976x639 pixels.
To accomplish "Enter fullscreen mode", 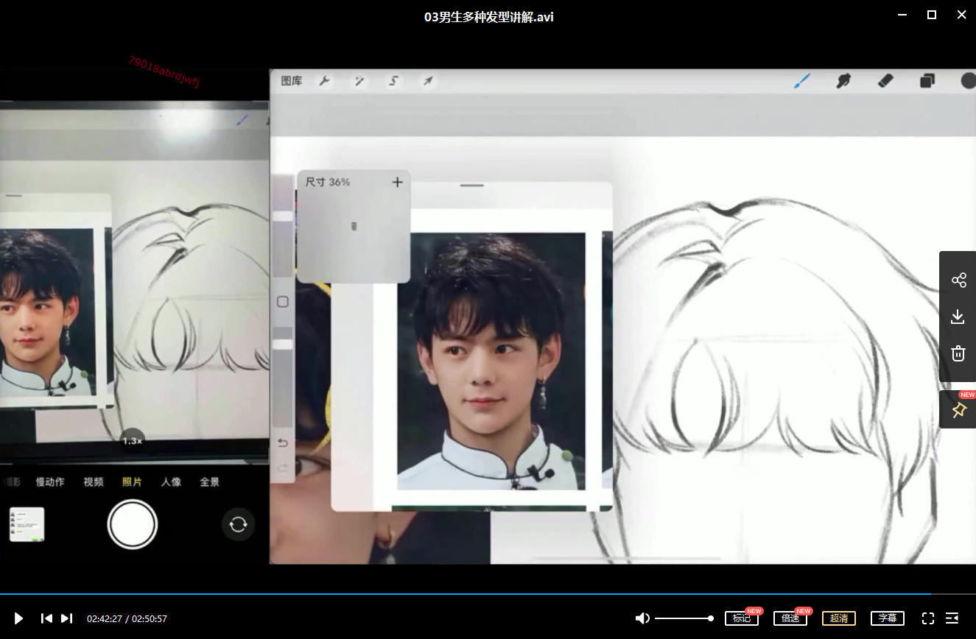I will click(928, 618).
